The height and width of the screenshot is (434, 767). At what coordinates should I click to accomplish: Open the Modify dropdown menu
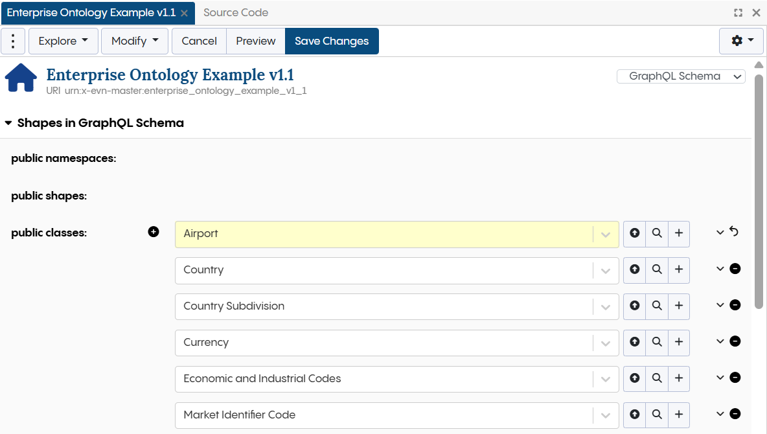pyautogui.click(x=134, y=41)
